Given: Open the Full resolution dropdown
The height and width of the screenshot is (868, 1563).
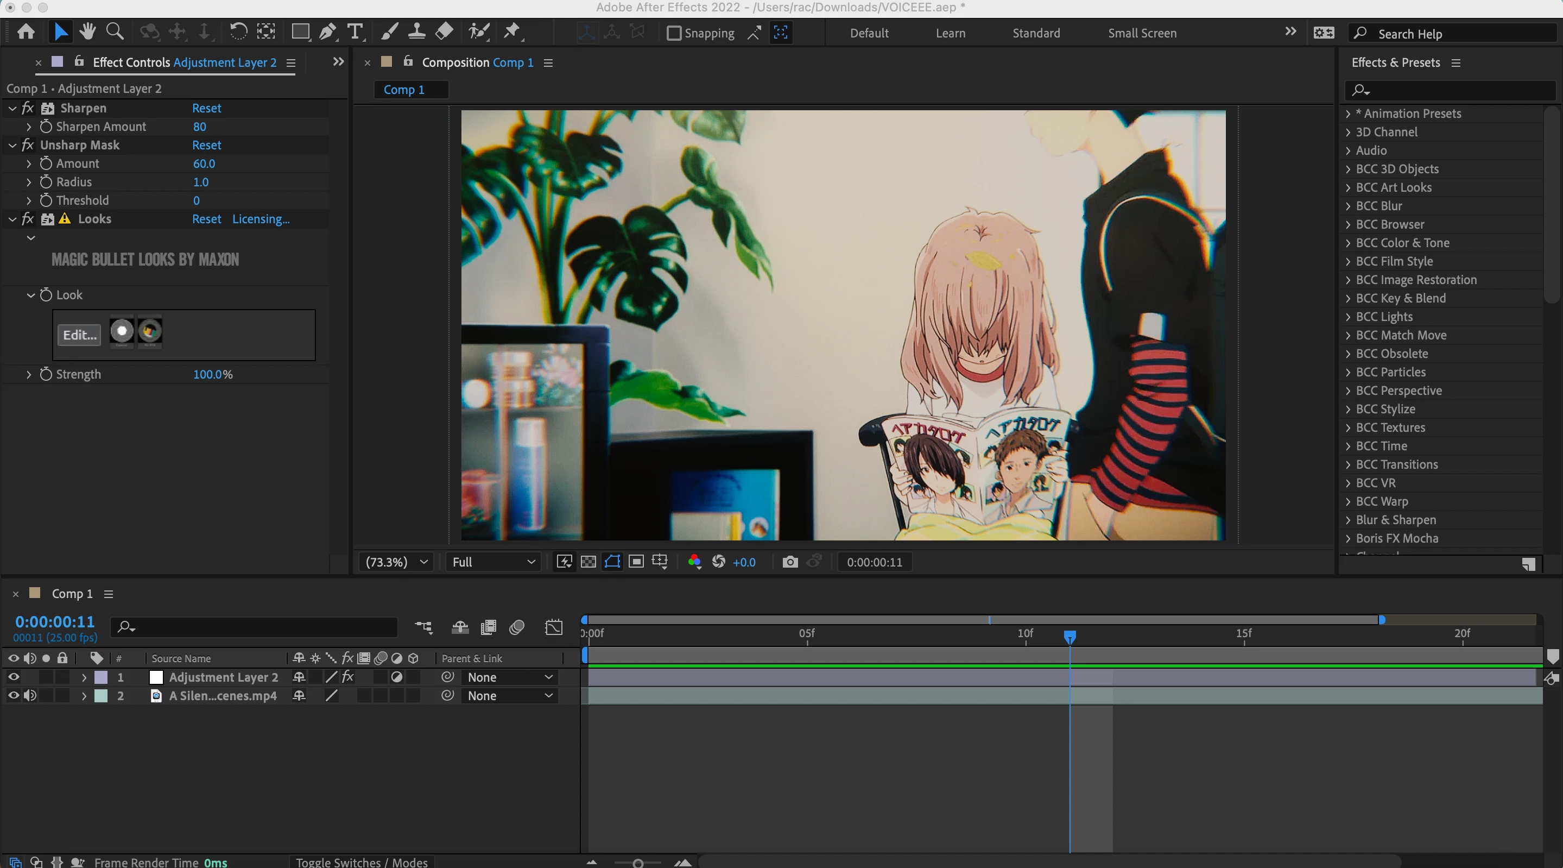Looking at the screenshot, I should [x=493, y=562].
